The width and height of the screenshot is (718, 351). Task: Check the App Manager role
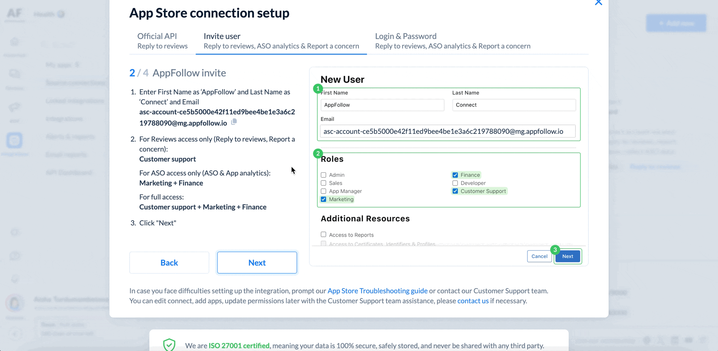pos(323,191)
